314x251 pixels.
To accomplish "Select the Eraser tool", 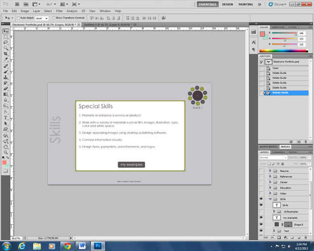I will [6, 89].
